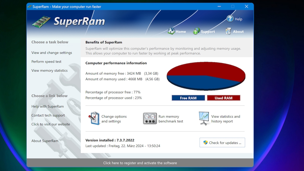This screenshot has height=171, width=304.
Task: Click the register and activate software bar
Action: point(140,163)
